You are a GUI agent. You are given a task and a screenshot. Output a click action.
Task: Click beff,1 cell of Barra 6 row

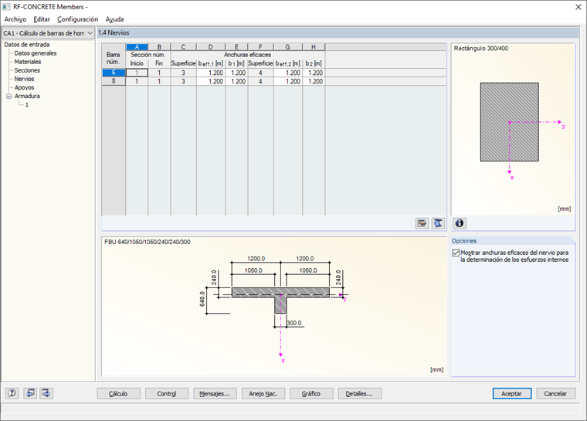coord(211,73)
